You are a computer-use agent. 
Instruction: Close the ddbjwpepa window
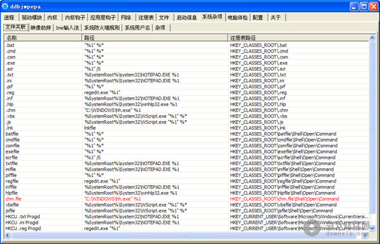374,6
